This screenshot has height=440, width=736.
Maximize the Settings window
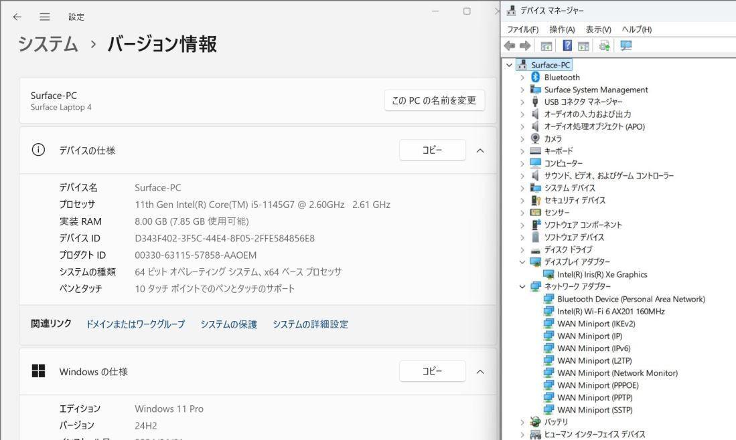click(x=467, y=11)
